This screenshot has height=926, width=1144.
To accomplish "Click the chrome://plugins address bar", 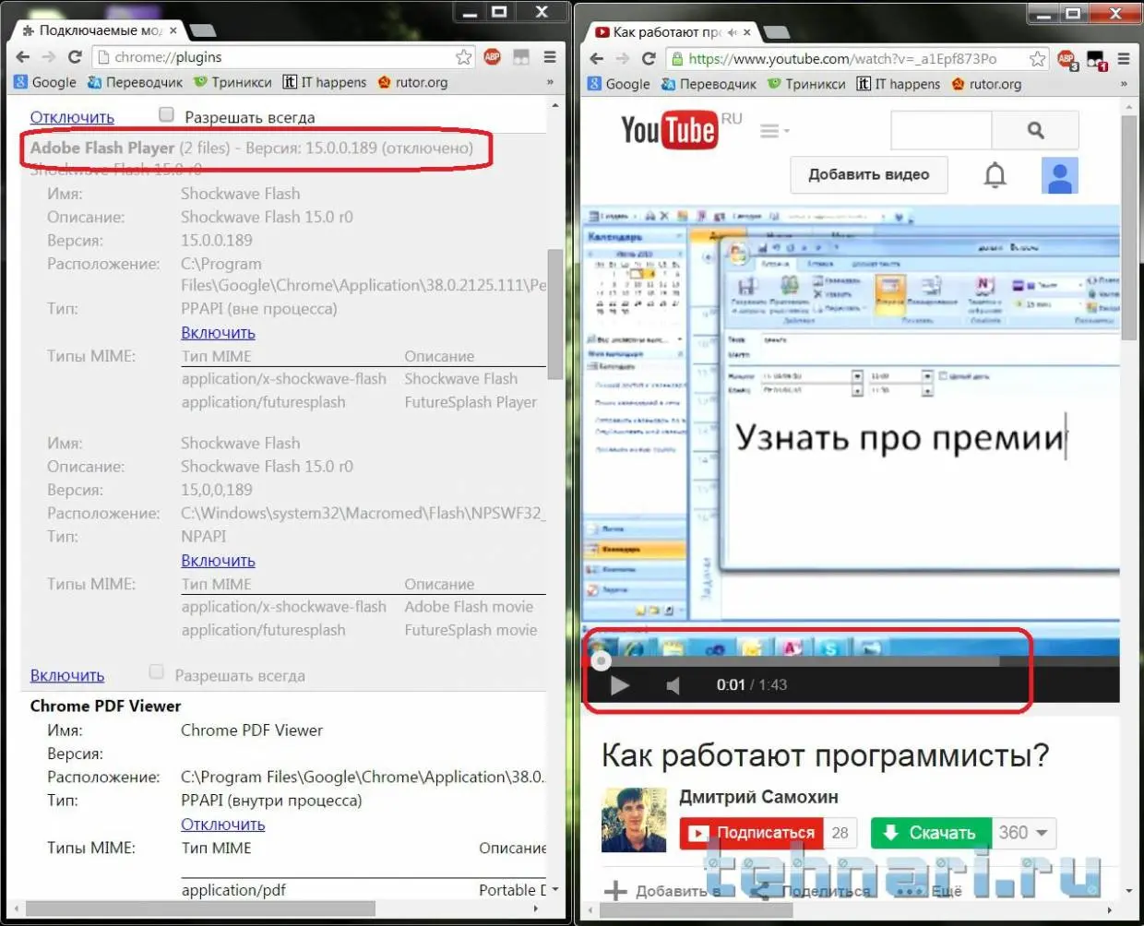I will [x=277, y=57].
